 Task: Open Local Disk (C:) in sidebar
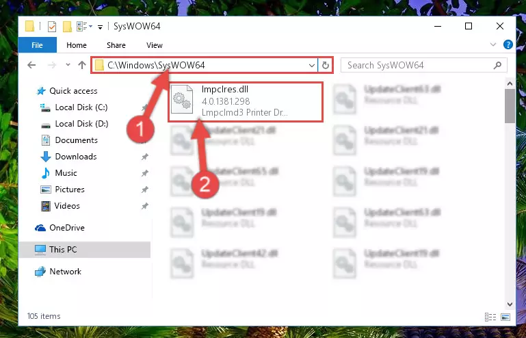tap(81, 107)
